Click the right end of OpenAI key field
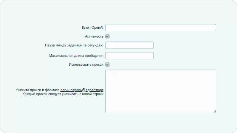 (x=212, y=27)
